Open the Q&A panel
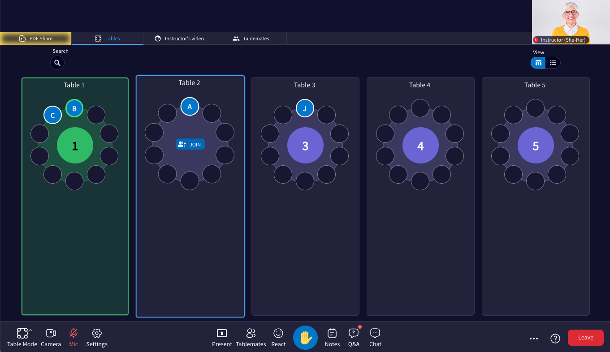This screenshot has height=352, width=610. (x=354, y=337)
